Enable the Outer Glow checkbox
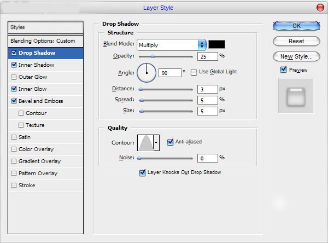Viewport: 328px width, 243px height. (x=14, y=77)
